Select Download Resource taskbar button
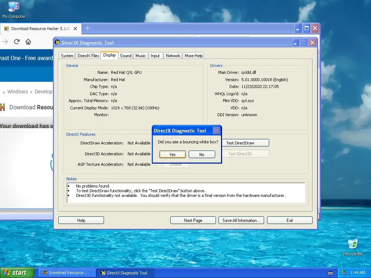Screen dimensions: 371x278 (x=67, y=273)
